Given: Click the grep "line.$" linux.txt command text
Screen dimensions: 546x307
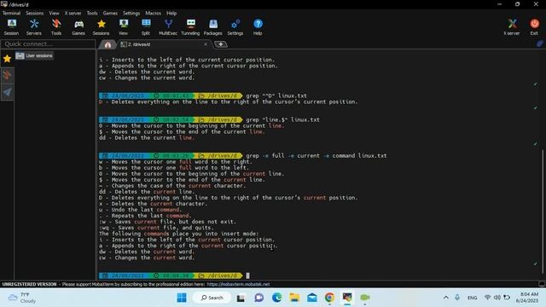Looking at the screenshot, I should [282, 119].
